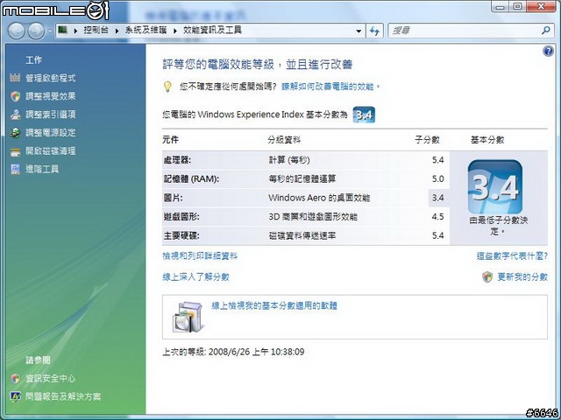Click the Windows Aero 的桌面效能 text
This screenshot has width=561, height=420.
coord(319,198)
